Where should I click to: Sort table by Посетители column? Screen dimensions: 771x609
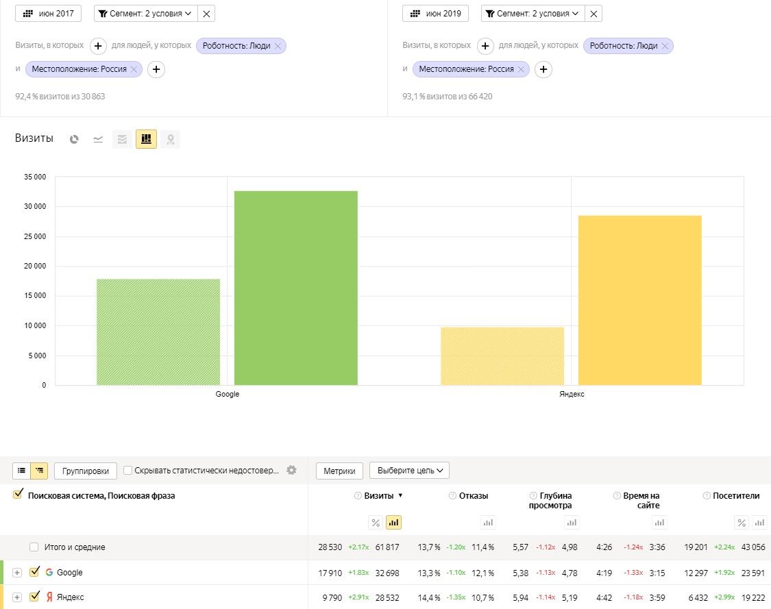pos(736,495)
